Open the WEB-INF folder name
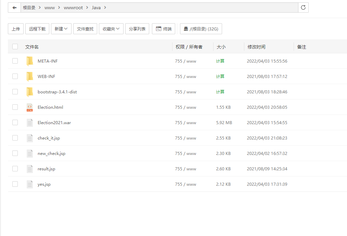 pyautogui.click(x=46, y=77)
